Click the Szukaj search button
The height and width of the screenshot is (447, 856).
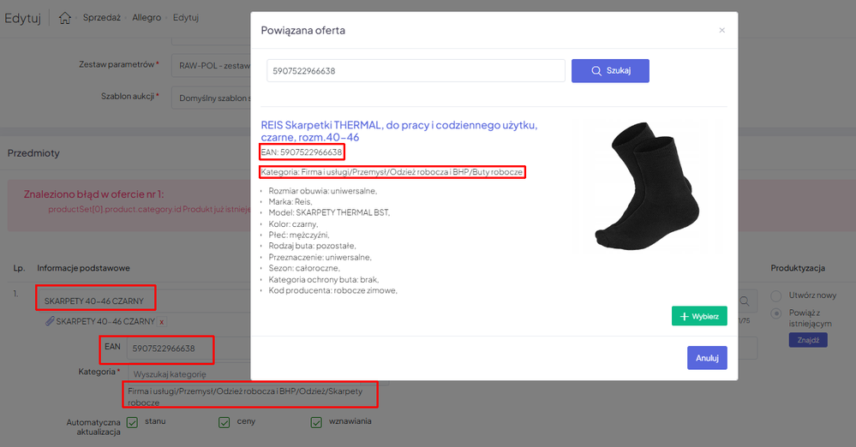[610, 71]
